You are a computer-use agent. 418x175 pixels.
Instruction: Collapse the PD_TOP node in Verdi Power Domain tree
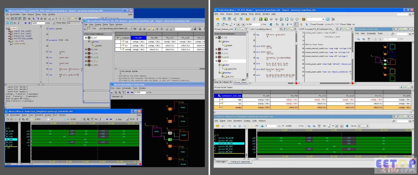[217, 37]
